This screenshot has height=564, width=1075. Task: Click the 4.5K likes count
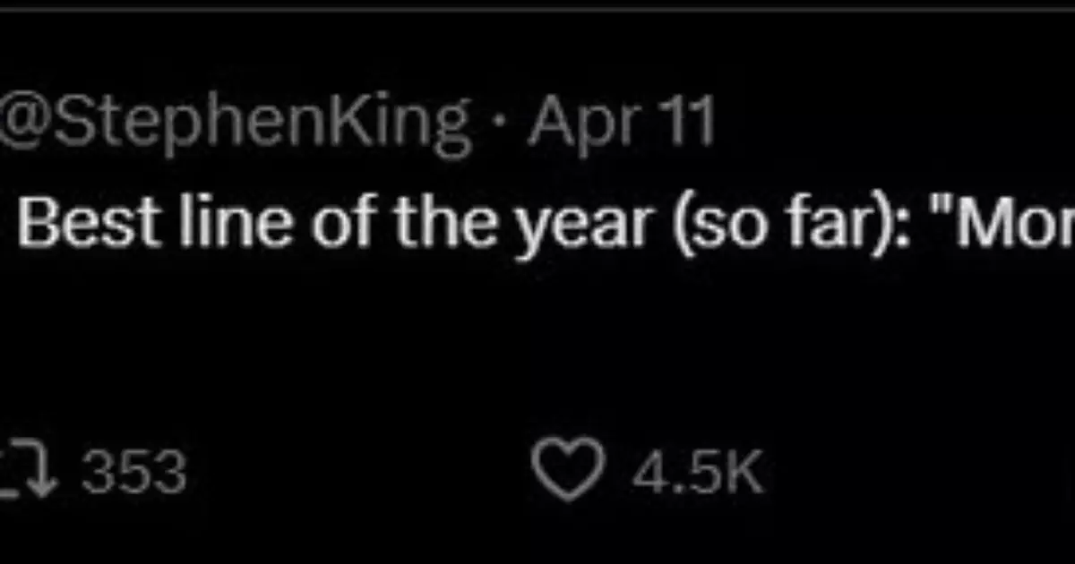pos(697,471)
